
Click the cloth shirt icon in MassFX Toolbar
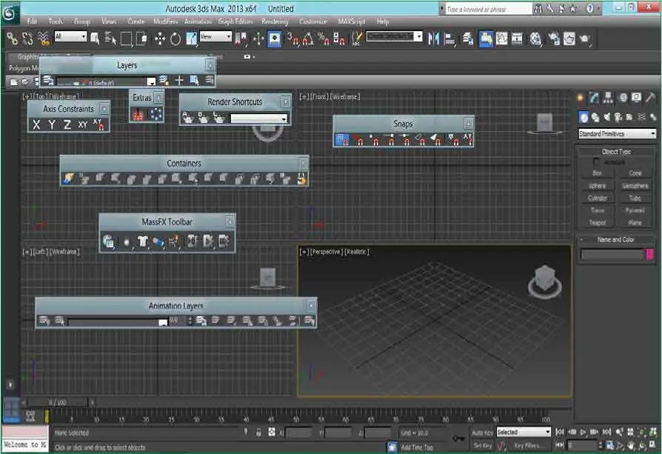click(142, 241)
